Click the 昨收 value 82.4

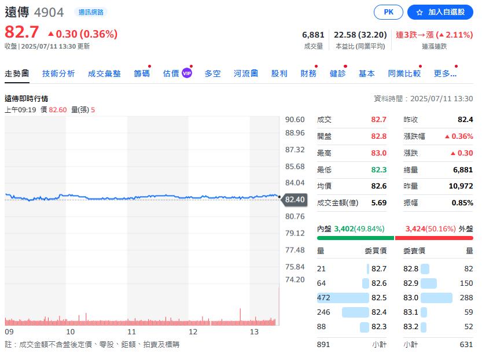[x=465, y=120]
